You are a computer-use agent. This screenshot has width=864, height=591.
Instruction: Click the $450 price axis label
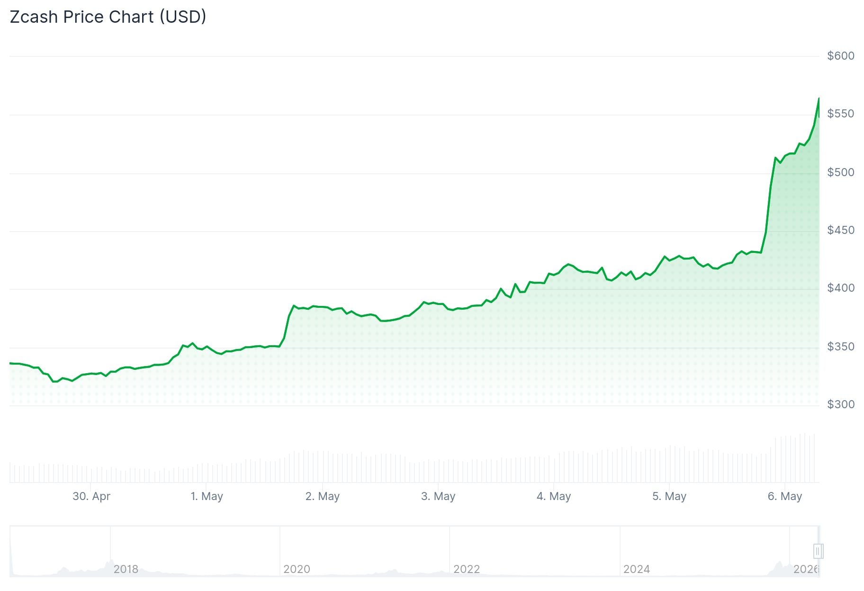[x=840, y=230]
